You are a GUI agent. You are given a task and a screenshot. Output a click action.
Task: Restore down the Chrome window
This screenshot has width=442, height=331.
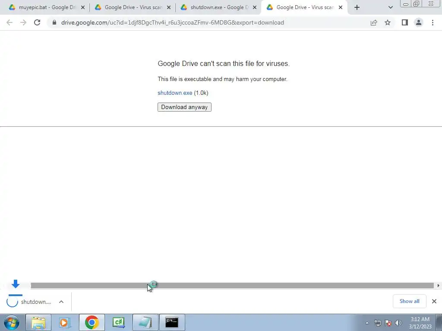coord(416,3)
